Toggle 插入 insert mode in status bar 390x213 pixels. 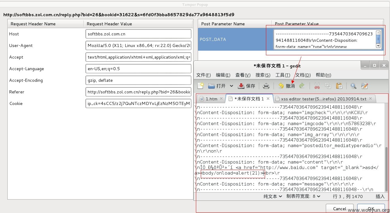[380, 197]
